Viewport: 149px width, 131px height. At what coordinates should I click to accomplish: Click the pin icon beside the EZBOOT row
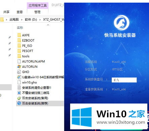click(x=10, y=43)
